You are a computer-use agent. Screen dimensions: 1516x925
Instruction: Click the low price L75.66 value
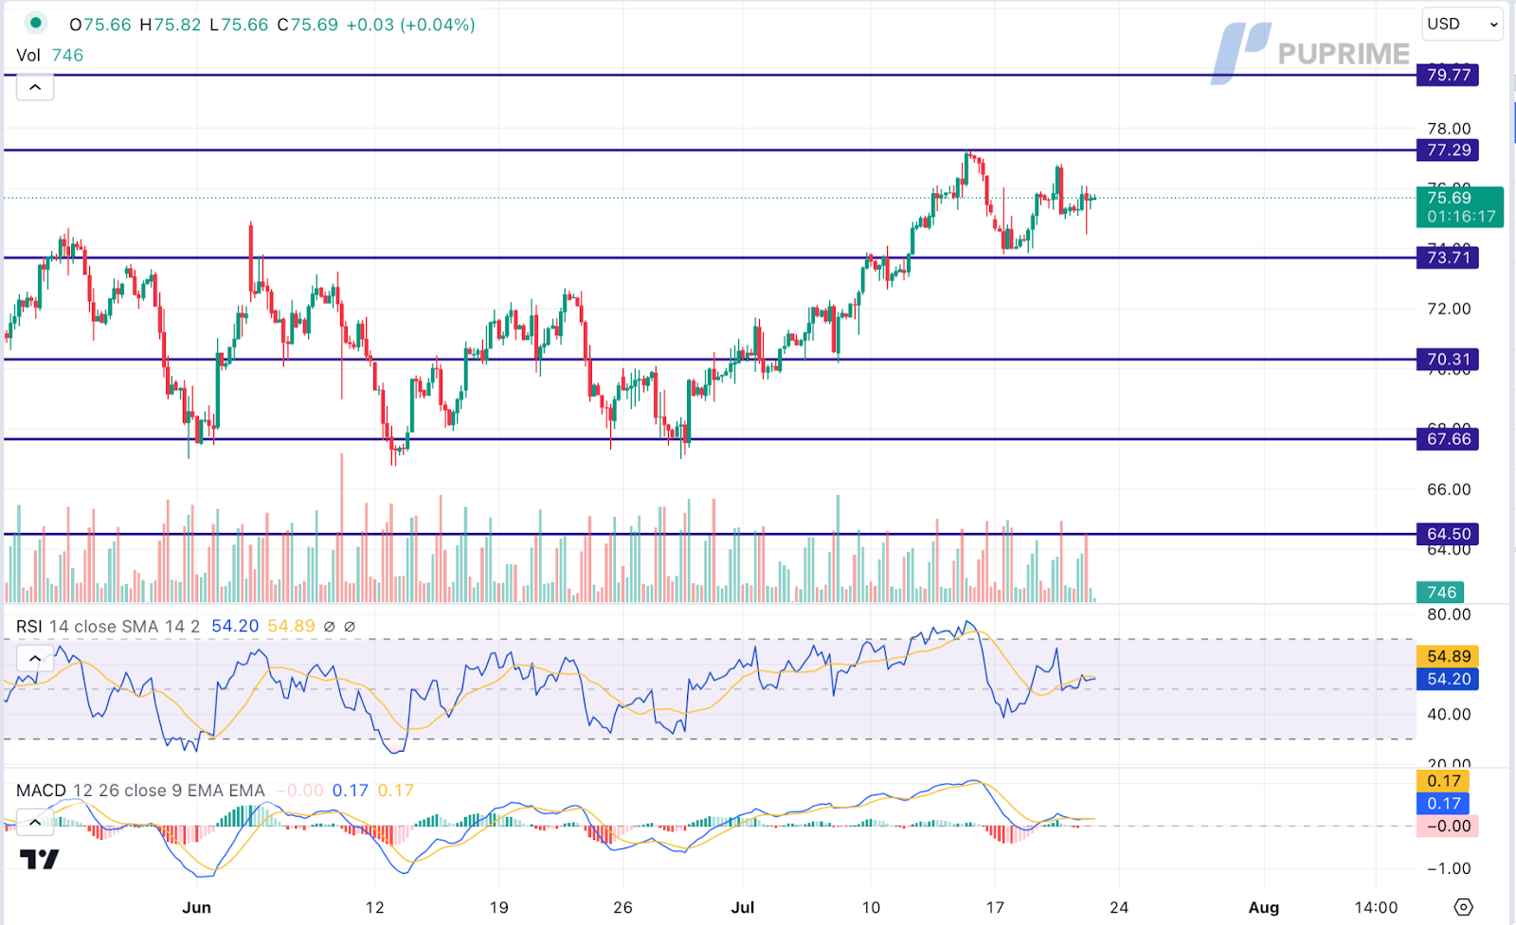tap(239, 25)
